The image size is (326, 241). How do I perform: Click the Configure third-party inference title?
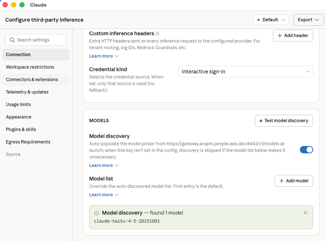[x=44, y=20]
